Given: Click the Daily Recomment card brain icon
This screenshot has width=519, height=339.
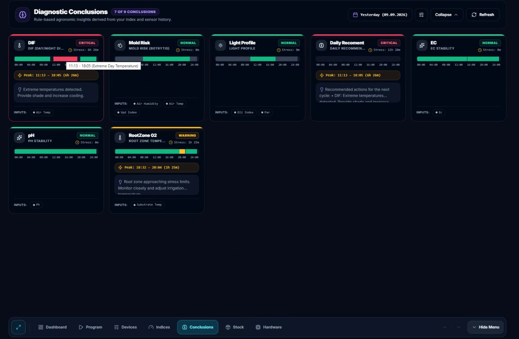Looking at the screenshot, I should pyautogui.click(x=321, y=45).
